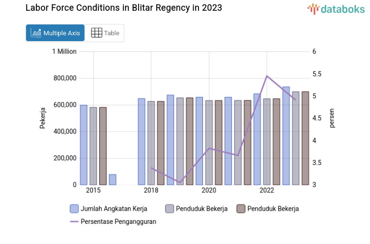This screenshot has height=244, width=370.
Task: Click the short blue bar after 2015
Action: pyautogui.click(x=113, y=179)
